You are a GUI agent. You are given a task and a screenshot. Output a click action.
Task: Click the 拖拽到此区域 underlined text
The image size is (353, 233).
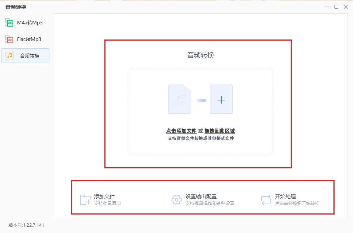click(219, 131)
